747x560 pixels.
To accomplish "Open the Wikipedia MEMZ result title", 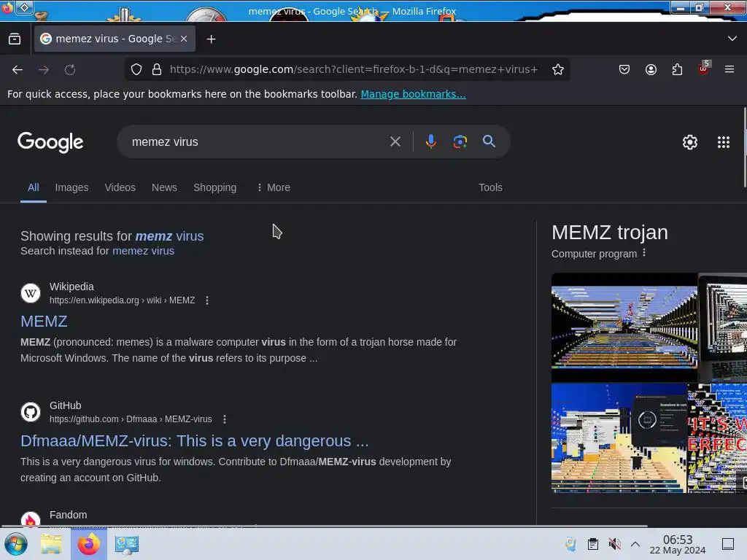I will coord(44,322).
